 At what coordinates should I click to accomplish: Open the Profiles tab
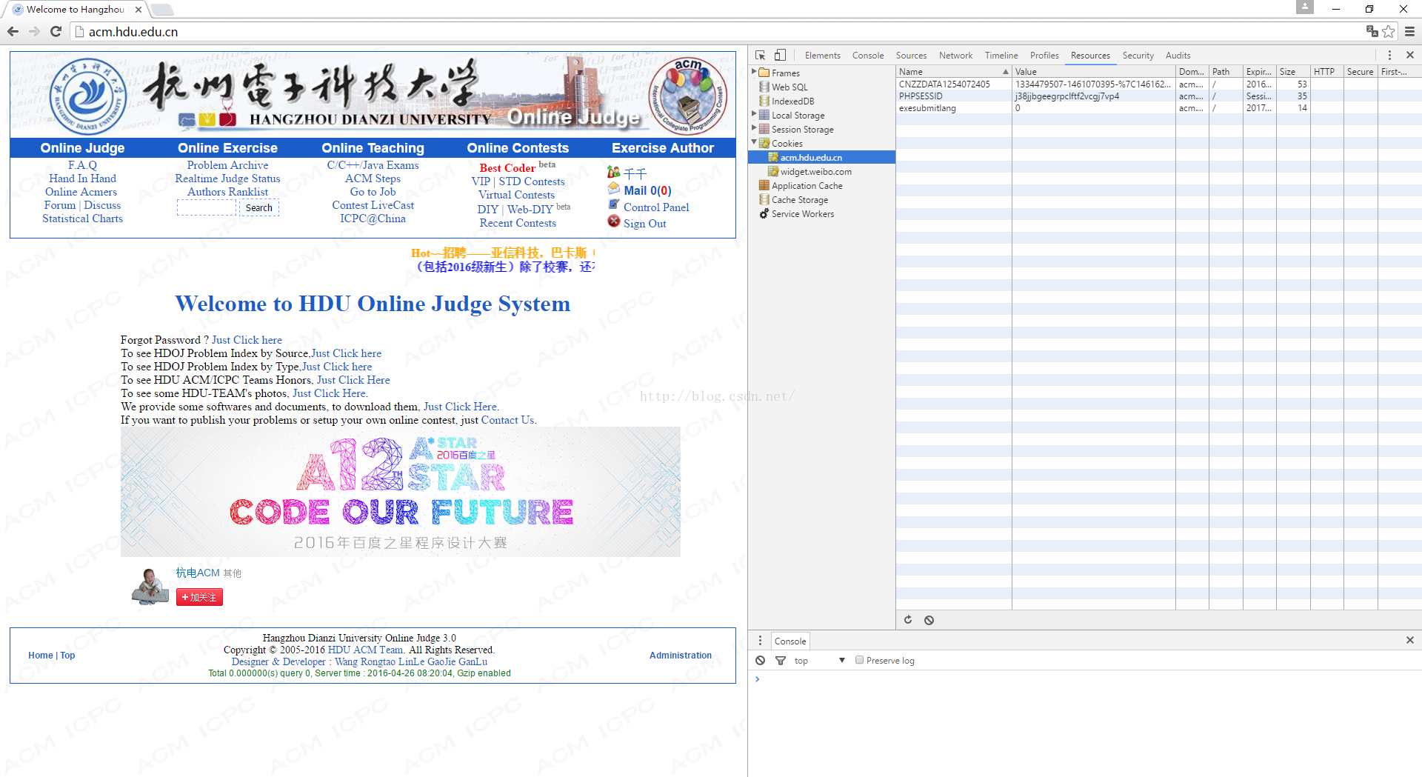[x=1044, y=56]
